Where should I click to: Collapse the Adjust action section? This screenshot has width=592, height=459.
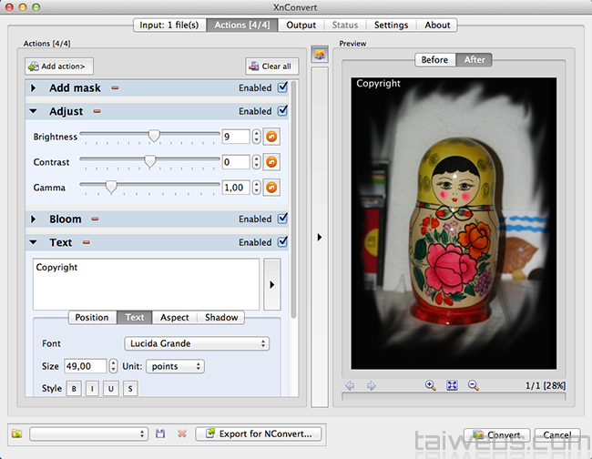pos(34,112)
